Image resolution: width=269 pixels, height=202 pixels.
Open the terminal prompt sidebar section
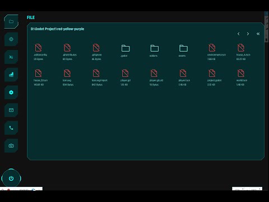11,57
